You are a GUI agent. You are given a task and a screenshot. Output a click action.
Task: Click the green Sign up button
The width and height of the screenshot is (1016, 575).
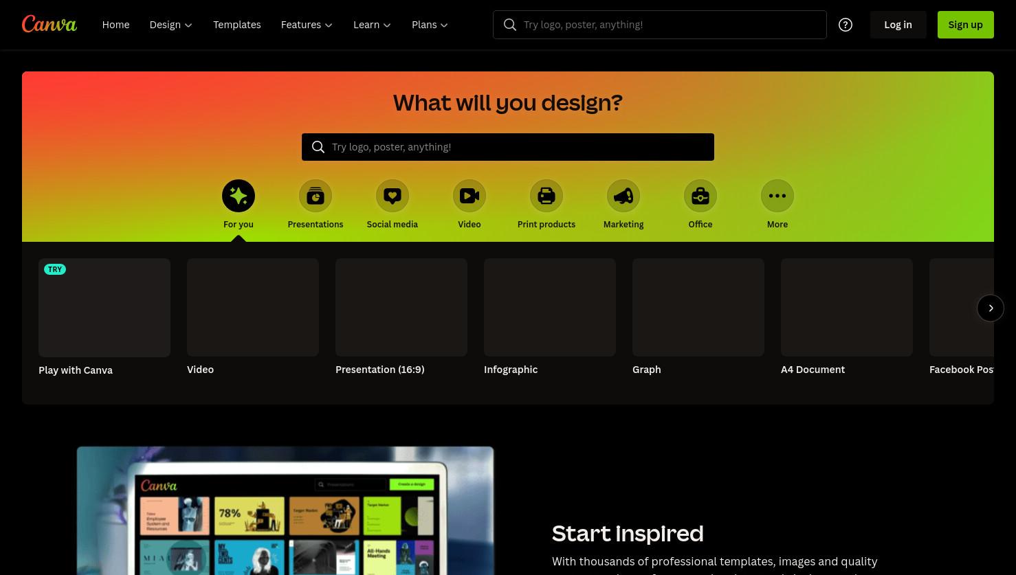[x=965, y=25]
